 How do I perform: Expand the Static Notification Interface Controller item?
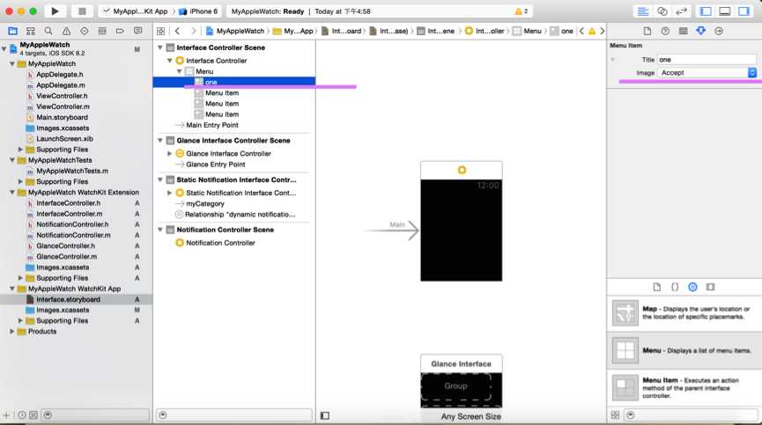coord(170,193)
